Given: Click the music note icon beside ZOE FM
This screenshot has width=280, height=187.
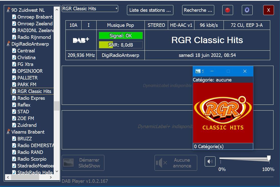Looking at the screenshot, I should tap(14, 118).
